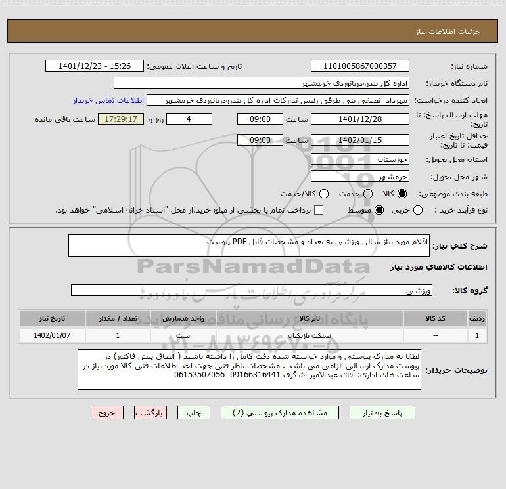The image size is (506, 489).
Task: Click the need date cell 1402/01/07
Action: click(52, 335)
